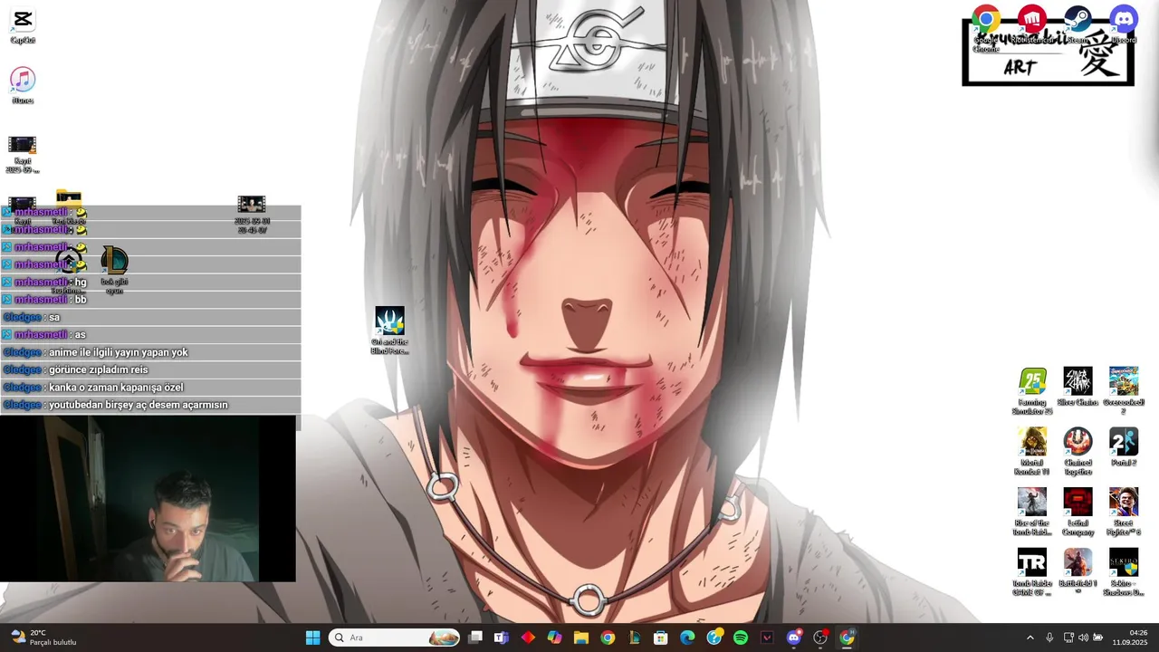The height and width of the screenshot is (652, 1159).
Task: Launch Mortal Kombat 11 shortcut
Action: (1032, 452)
